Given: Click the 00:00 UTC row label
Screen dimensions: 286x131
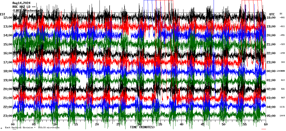Looking at the screenshot, I should point(271,71).
